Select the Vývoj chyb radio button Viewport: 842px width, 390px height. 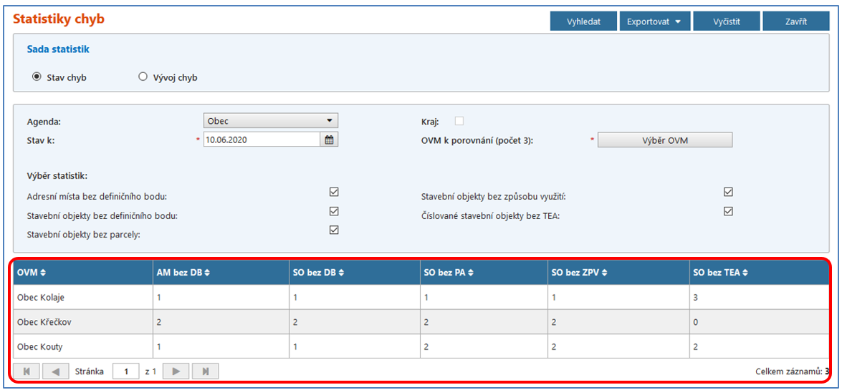point(143,77)
